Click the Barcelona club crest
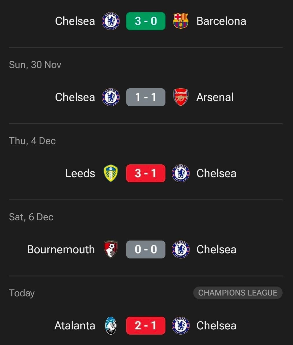The image size is (293, 345). 180,21
